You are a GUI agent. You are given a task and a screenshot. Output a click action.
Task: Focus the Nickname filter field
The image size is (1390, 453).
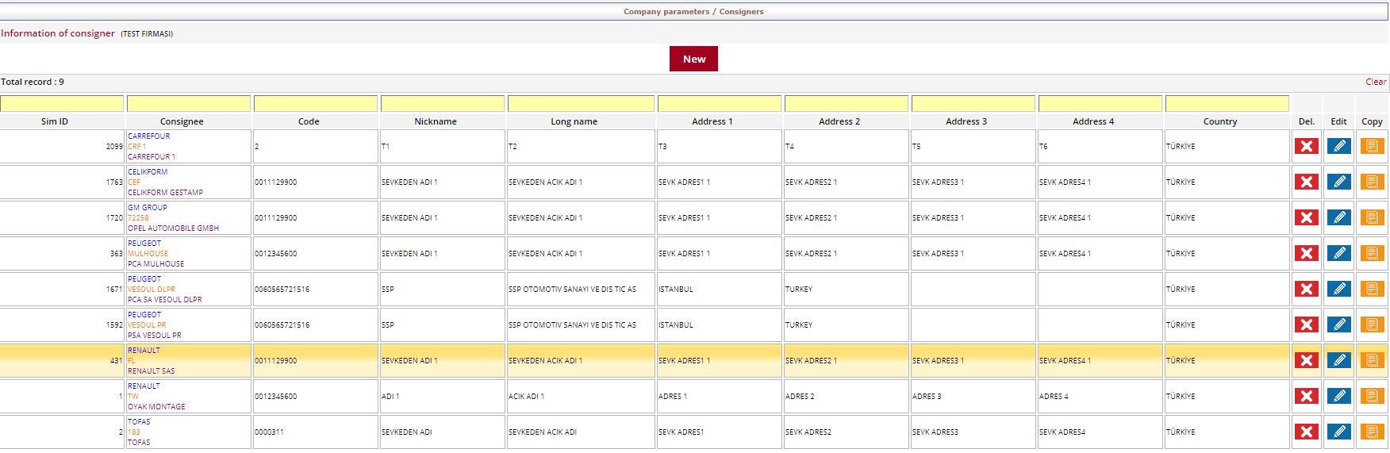(443, 104)
